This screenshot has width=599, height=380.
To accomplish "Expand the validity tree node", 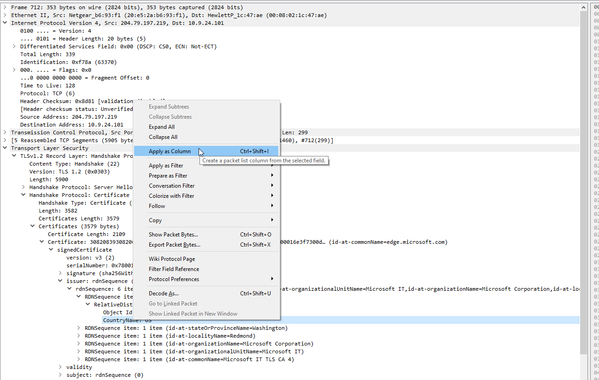I will [x=60, y=367].
